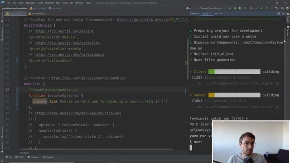Click the green Debug bug icon
This screenshot has height=163, width=290.
point(235,8)
